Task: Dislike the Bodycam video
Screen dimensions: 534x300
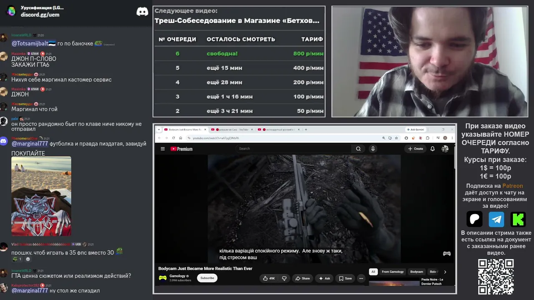Action: tap(284, 278)
